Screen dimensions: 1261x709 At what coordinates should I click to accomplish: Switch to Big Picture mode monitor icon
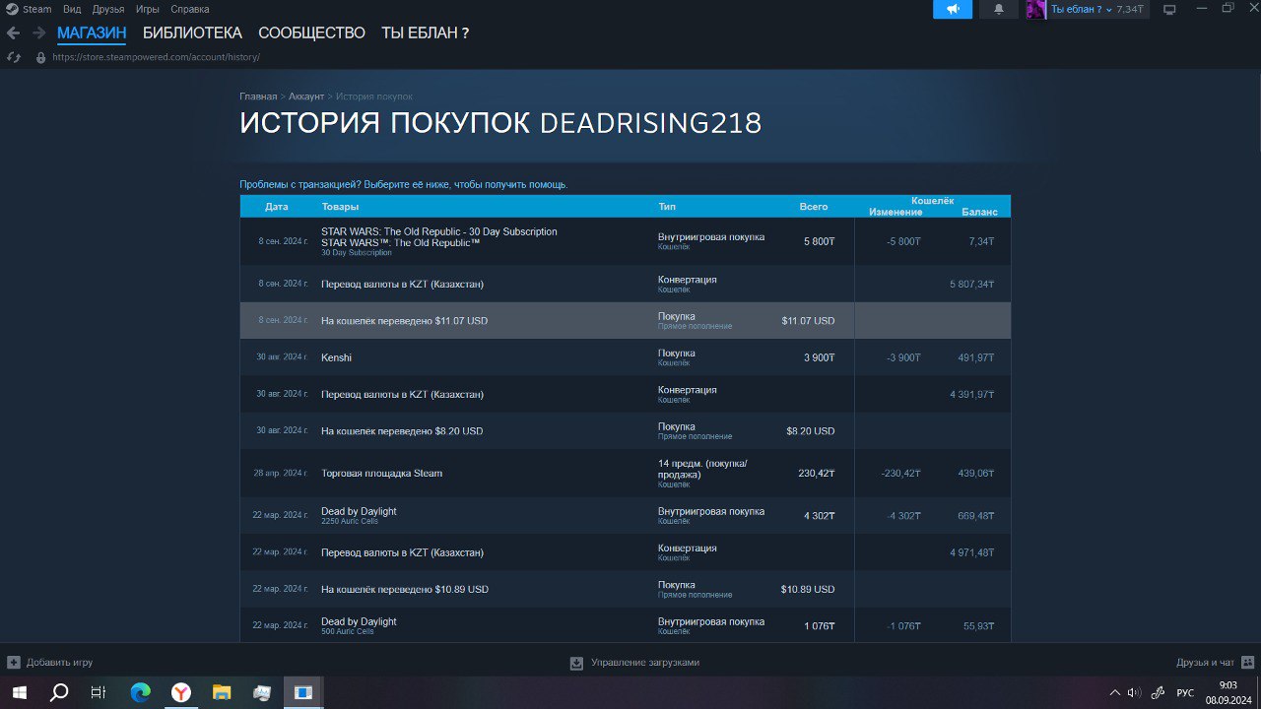pos(1169,9)
